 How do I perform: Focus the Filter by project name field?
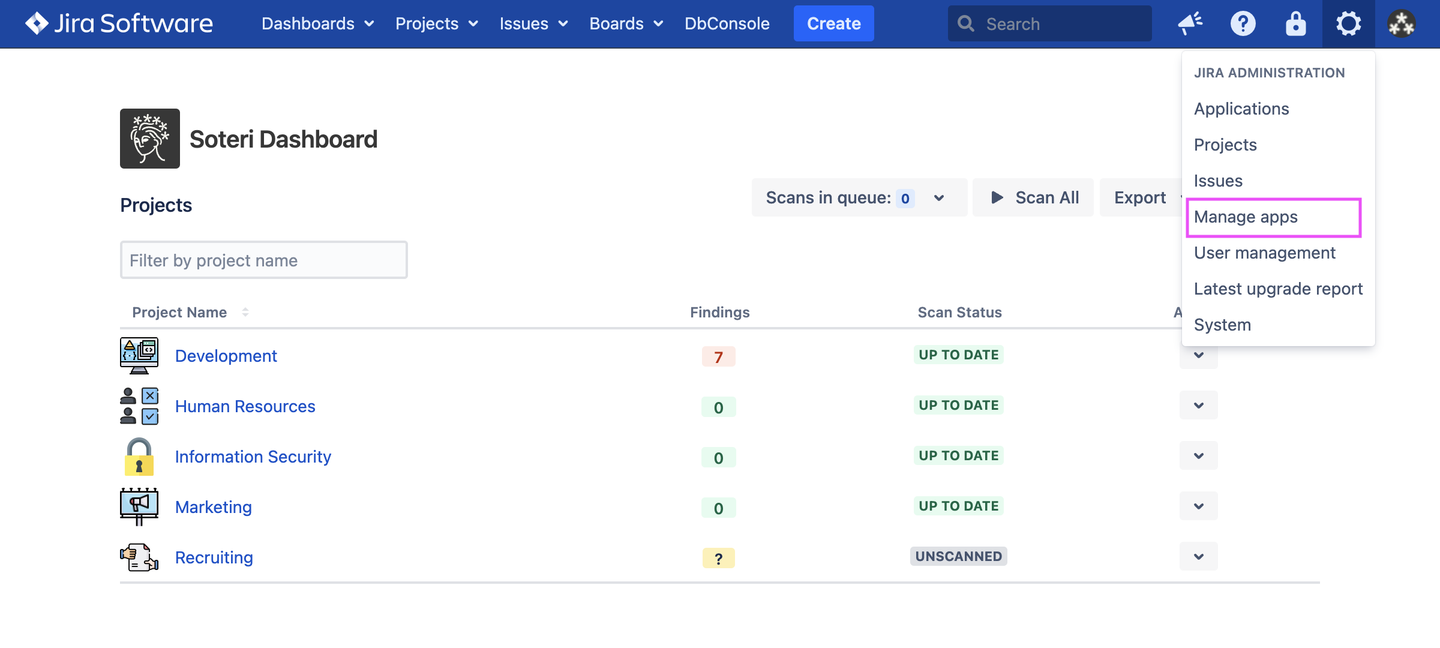pyautogui.click(x=263, y=260)
